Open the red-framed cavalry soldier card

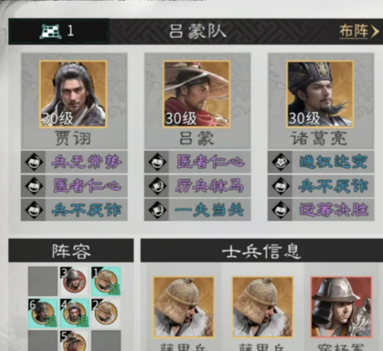tap(341, 307)
